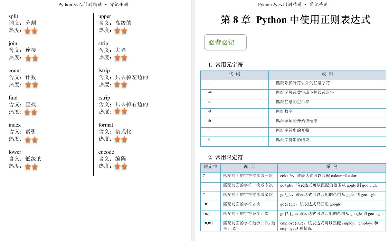Image resolution: width=388 pixels, height=241 pixels.
Task: Click the star icon for encode
Action: (x=121, y=166)
